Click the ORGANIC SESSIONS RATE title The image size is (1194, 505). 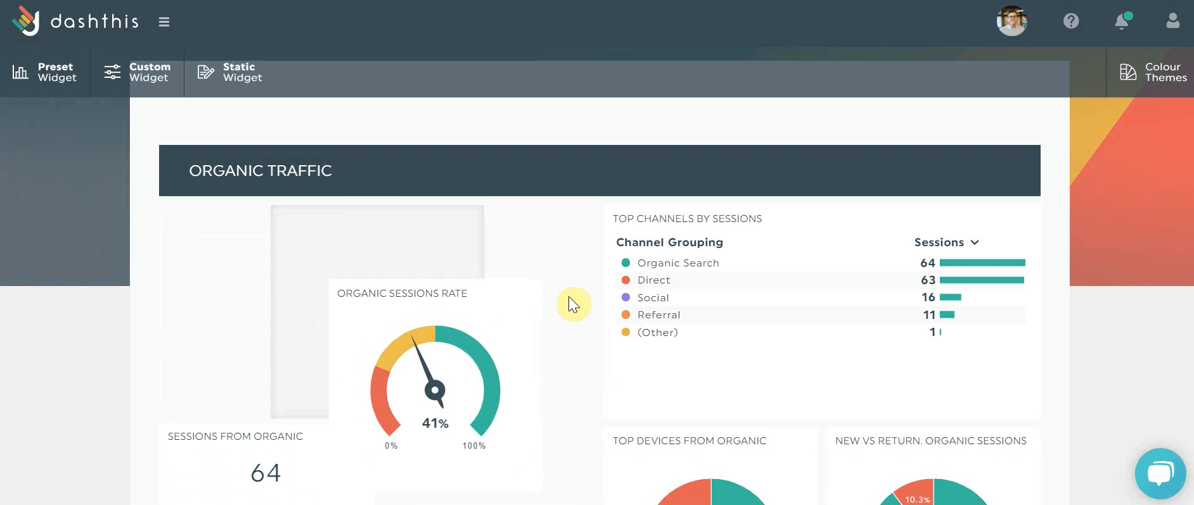pyautogui.click(x=402, y=294)
